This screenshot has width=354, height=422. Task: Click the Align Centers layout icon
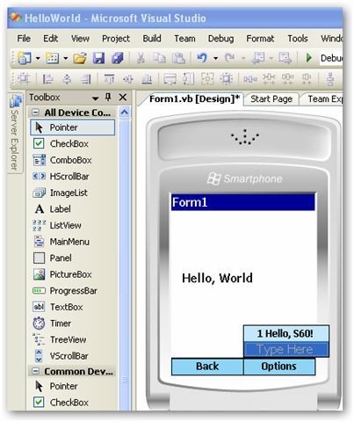click(x=67, y=79)
